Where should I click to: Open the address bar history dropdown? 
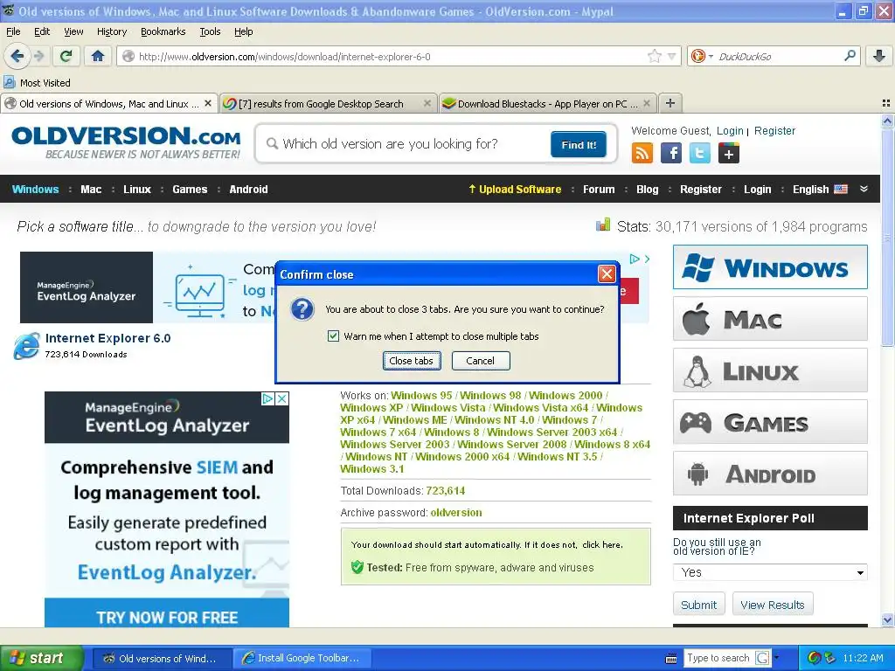pos(672,57)
